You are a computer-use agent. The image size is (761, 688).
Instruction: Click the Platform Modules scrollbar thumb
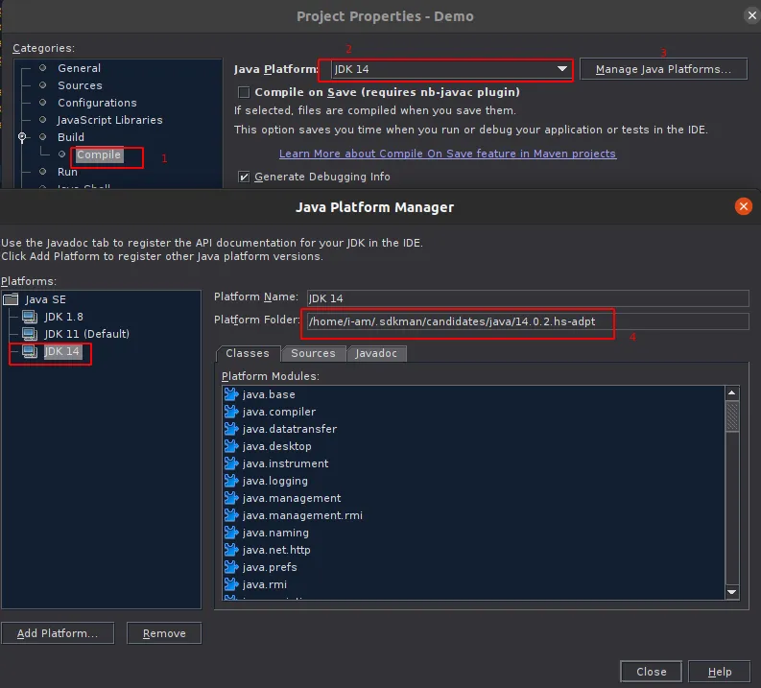point(732,416)
